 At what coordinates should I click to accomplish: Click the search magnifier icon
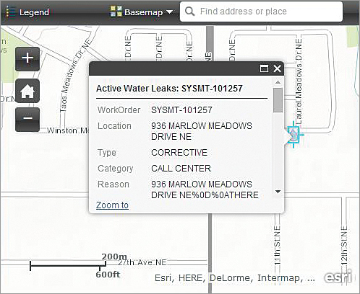point(190,12)
